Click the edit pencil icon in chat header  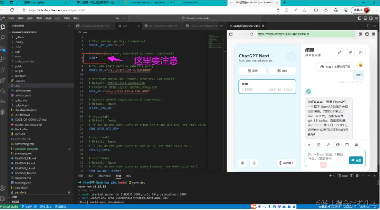point(340,52)
